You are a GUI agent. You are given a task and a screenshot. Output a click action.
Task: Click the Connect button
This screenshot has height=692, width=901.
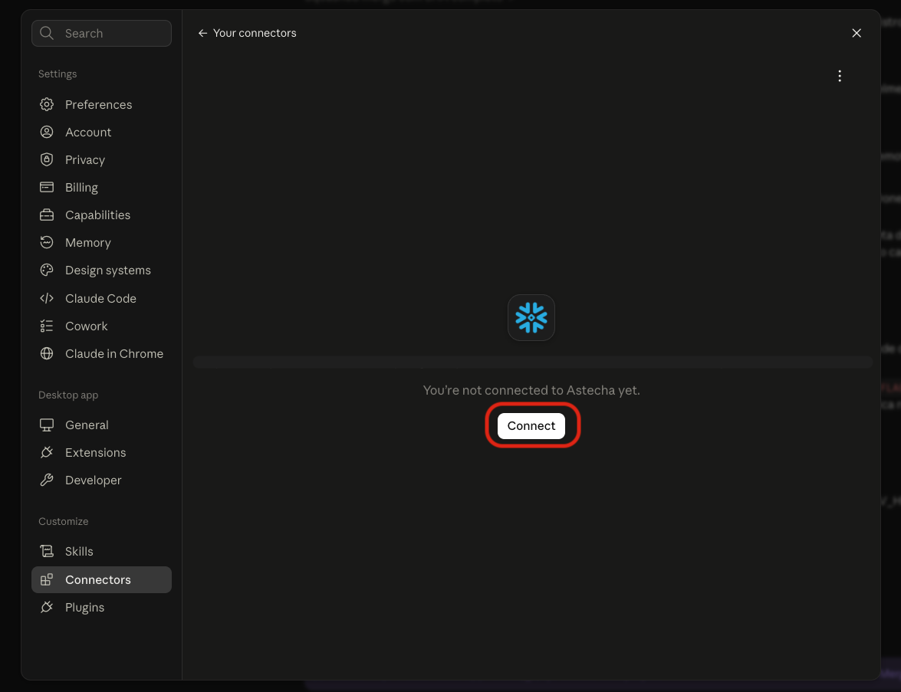point(531,426)
